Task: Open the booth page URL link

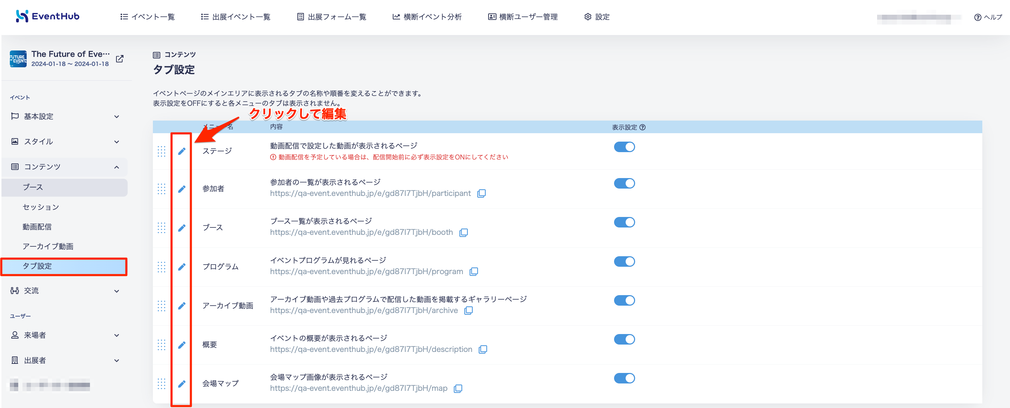Action: click(361, 232)
